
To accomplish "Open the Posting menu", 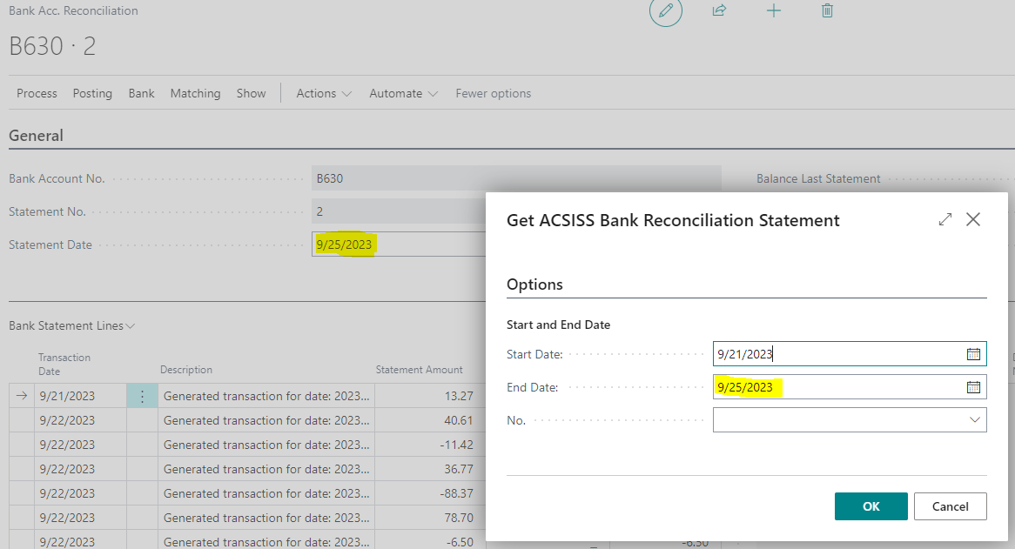I will click(x=92, y=93).
